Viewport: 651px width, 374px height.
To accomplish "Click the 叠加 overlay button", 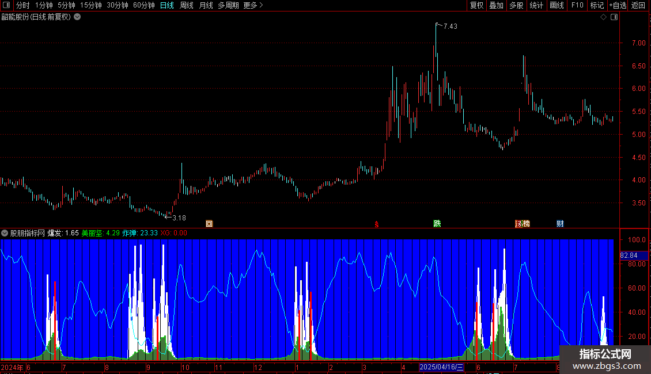I will [496, 5].
